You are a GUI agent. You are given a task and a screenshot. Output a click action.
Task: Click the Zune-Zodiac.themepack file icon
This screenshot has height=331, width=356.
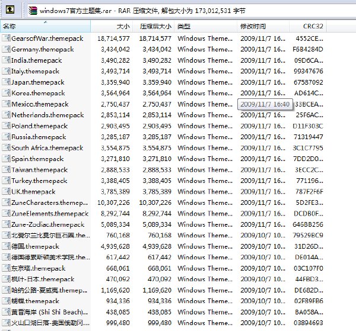pos(6,224)
